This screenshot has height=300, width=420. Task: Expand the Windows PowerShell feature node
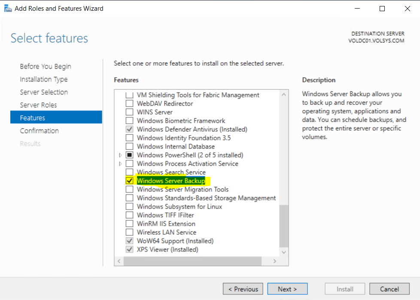click(x=120, y=155)
